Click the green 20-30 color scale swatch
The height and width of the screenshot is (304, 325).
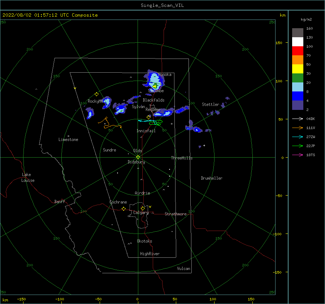298,78
